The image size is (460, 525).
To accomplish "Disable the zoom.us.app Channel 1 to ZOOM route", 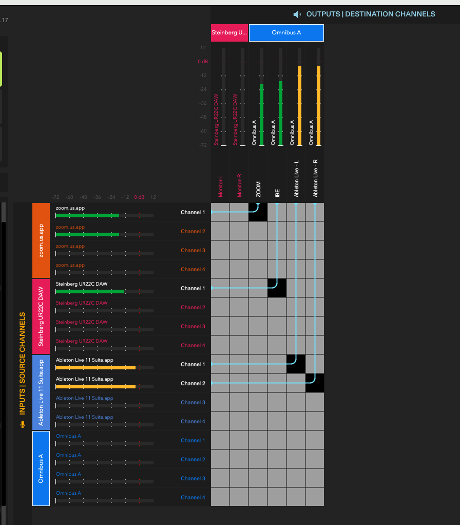I will pos(258,212).
